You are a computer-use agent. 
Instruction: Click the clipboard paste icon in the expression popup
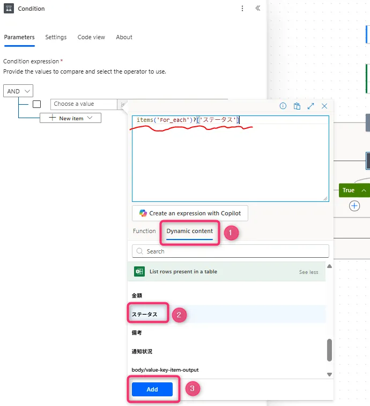pyautogui.click(x=297, y=106)
